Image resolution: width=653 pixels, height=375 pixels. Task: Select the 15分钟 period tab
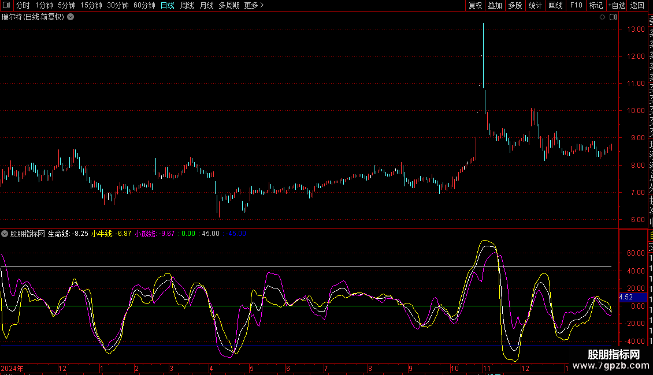pyautogui.click(x=91, y=5)
